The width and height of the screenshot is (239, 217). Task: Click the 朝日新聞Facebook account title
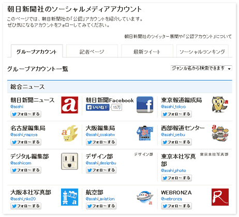[110, 100]
